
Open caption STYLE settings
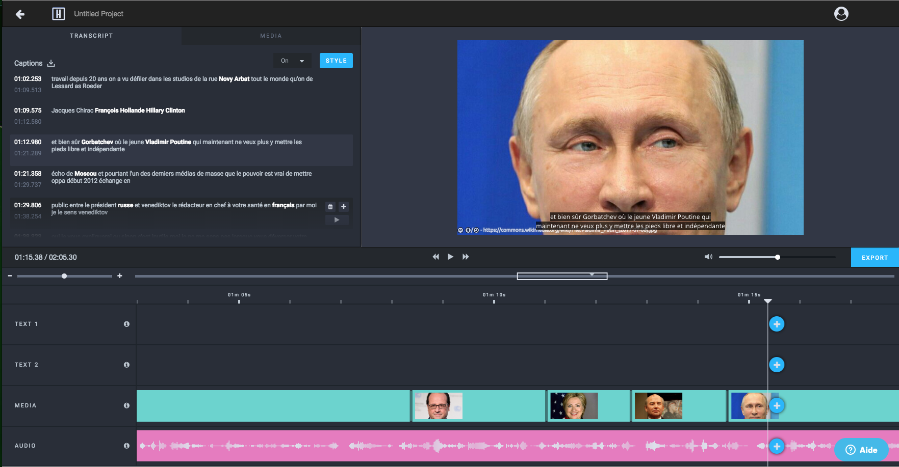click(336, 61)
